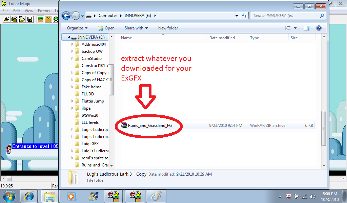
Task: Select the IPSWin20 folder in the tree
Action: coord(90,115)
